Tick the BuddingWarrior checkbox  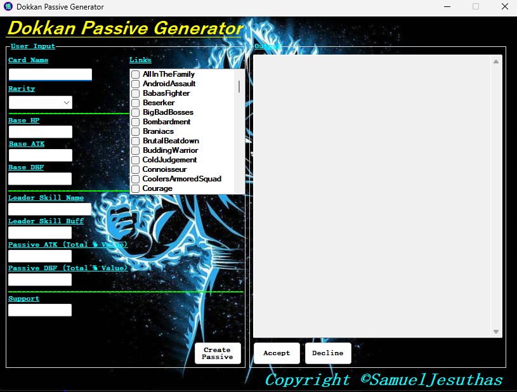pos(135,151)
